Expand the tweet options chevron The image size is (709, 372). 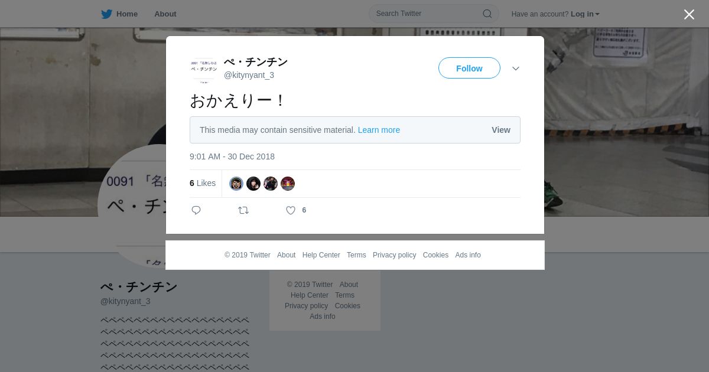pyautogui.click(x=516, y=68)
